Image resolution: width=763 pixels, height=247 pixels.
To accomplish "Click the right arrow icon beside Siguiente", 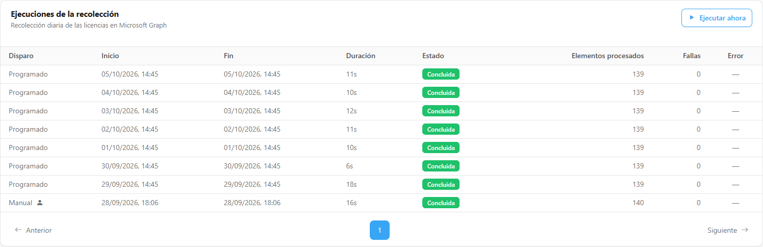I will tap(745, 230).
